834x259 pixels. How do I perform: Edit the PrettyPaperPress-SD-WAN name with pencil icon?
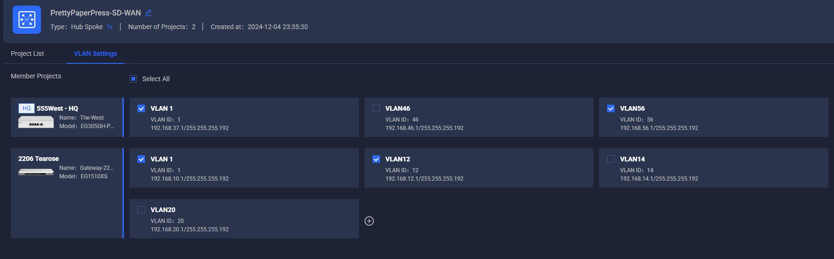coord(148,13)
